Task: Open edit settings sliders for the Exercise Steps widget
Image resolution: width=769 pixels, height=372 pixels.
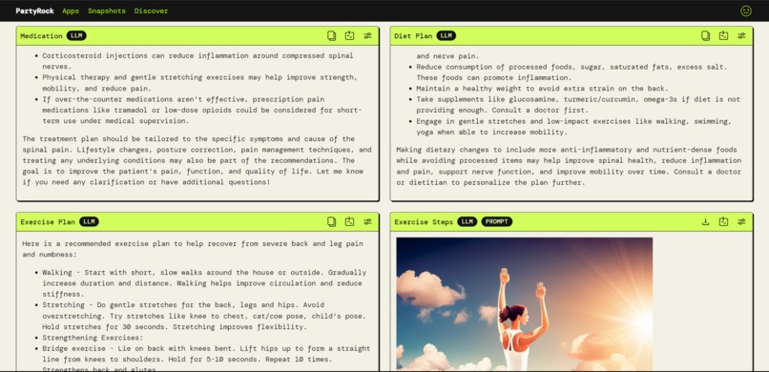Action: (741, 222)
